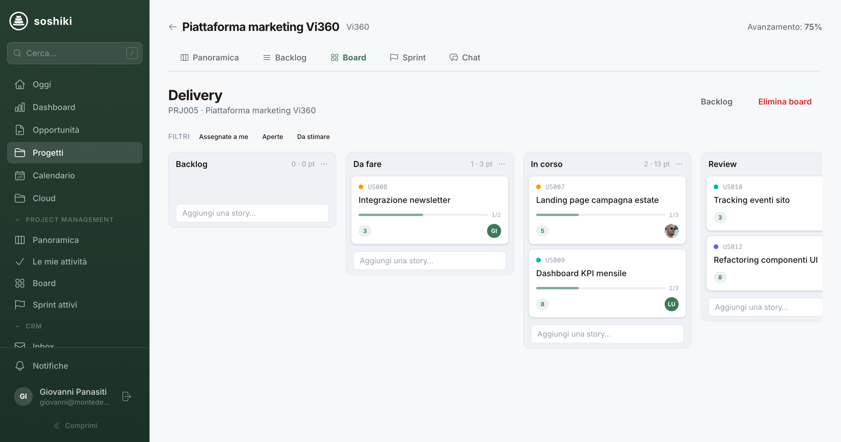Open Sprint attivi in sidebar
841x442 pixels.
click(75, 304)
